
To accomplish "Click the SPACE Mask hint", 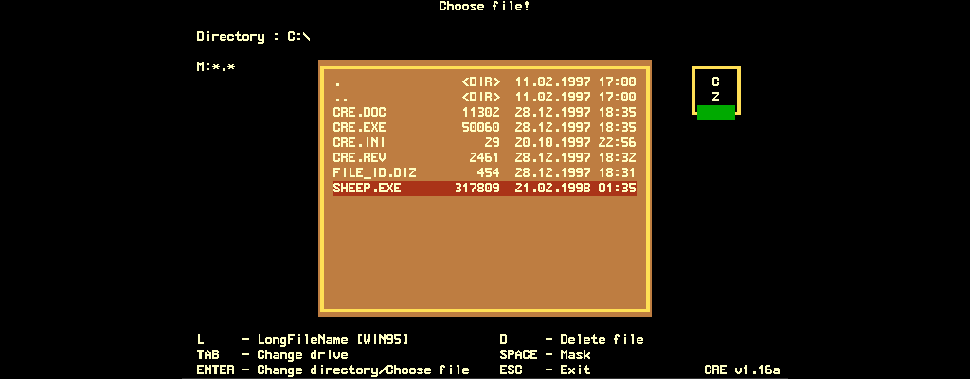I will coord(545,354).
